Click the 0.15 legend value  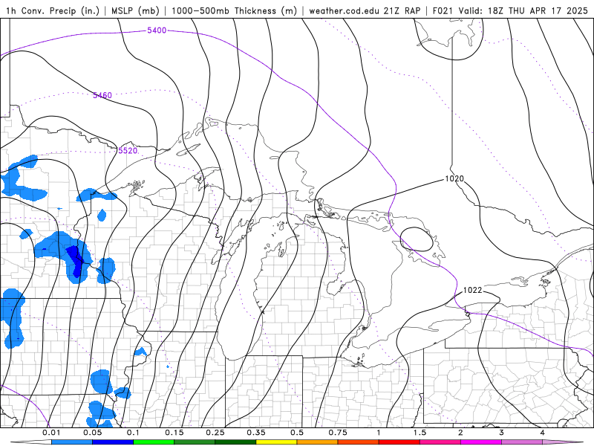coord(174,433)
